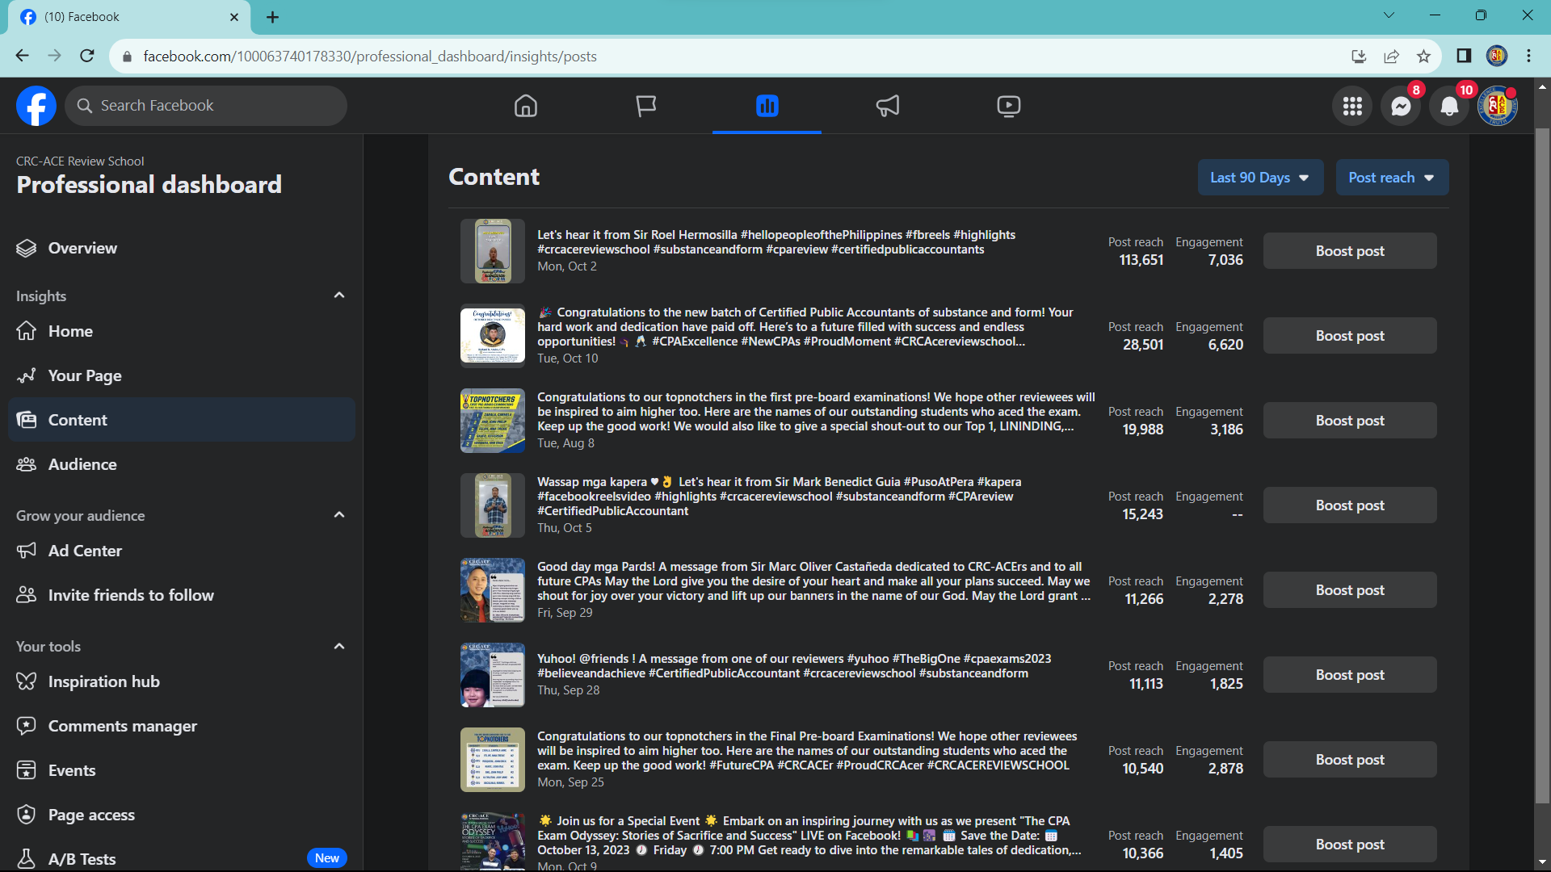Boost the Sir Roel Hermosilla post
The width and height of the screenshot is (1551, 872).
click(1349, 251)
